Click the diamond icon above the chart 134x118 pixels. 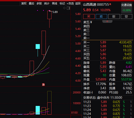tap(64, 8)
